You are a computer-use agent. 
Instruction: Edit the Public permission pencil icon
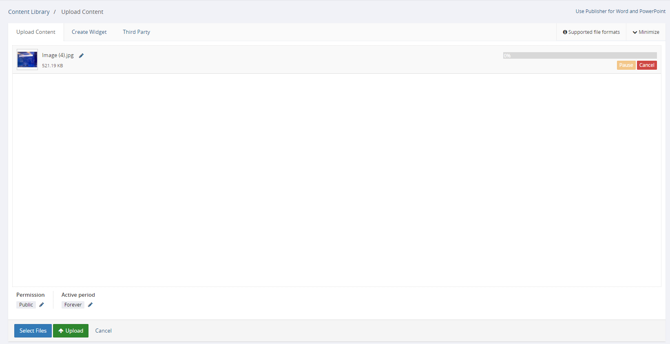[x=42, y=305]
